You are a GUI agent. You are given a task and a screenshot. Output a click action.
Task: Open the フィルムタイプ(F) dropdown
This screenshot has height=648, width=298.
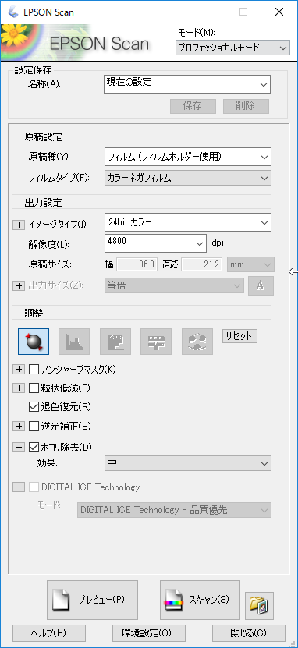point(188,178)
